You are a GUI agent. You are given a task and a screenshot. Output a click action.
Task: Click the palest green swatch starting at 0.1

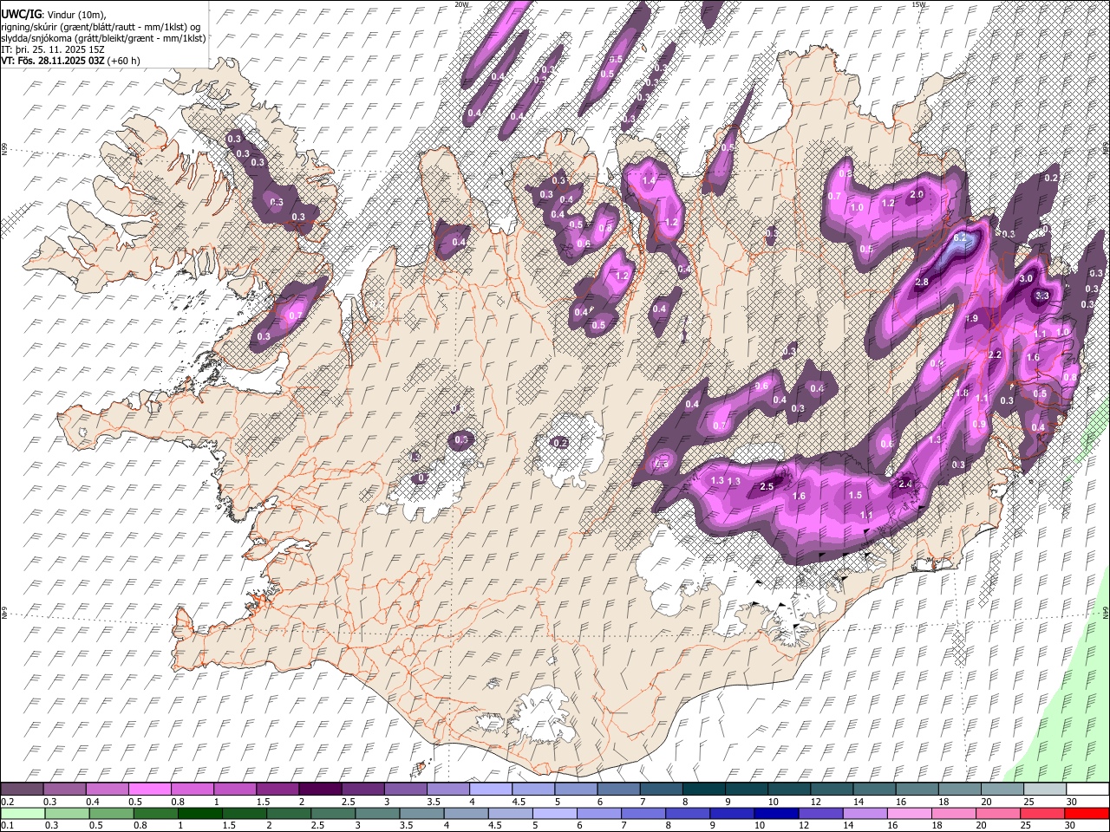(x=23, y=813)
